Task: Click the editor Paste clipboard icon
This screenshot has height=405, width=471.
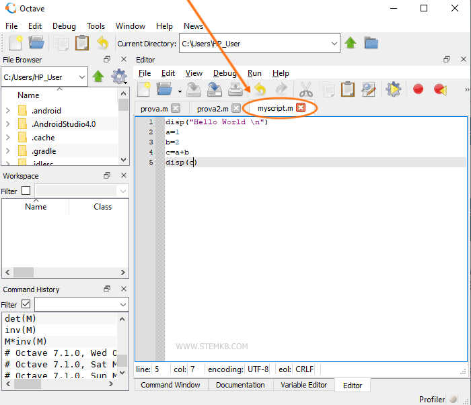Action: click(x=347, y=89)
